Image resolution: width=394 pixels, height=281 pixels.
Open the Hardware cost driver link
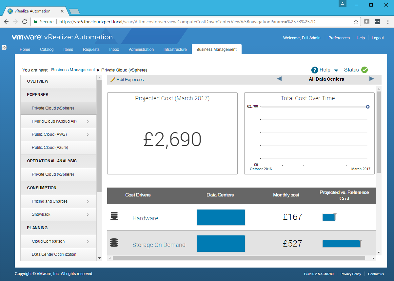[x=145, y=218]
